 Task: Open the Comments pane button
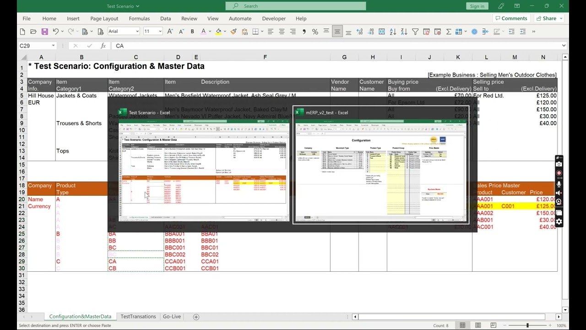coord(511,18)
